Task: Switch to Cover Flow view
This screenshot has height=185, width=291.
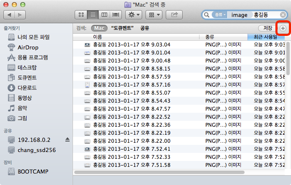Action: point(116,15)
